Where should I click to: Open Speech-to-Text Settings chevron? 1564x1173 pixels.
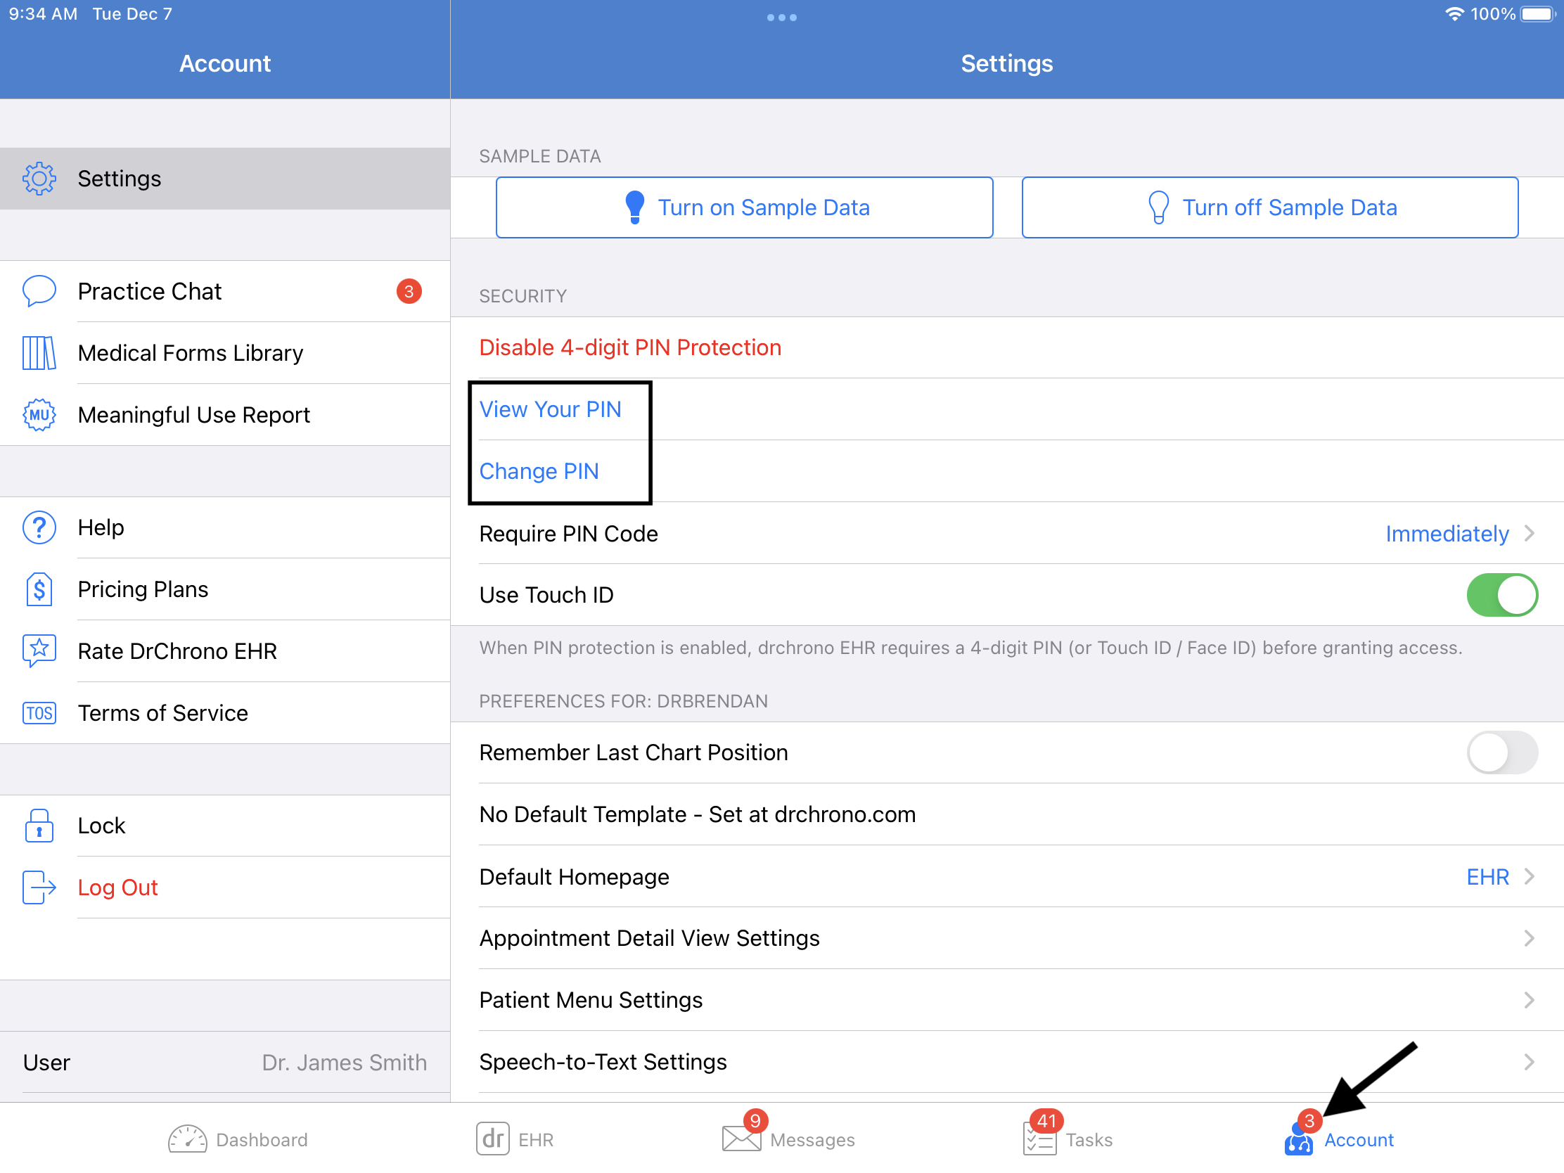[x=1530, y=1062]
